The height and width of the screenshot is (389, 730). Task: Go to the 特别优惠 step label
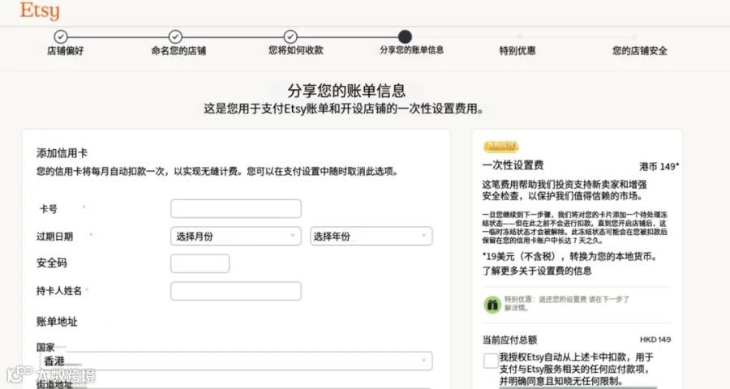(x=517, y=51)
